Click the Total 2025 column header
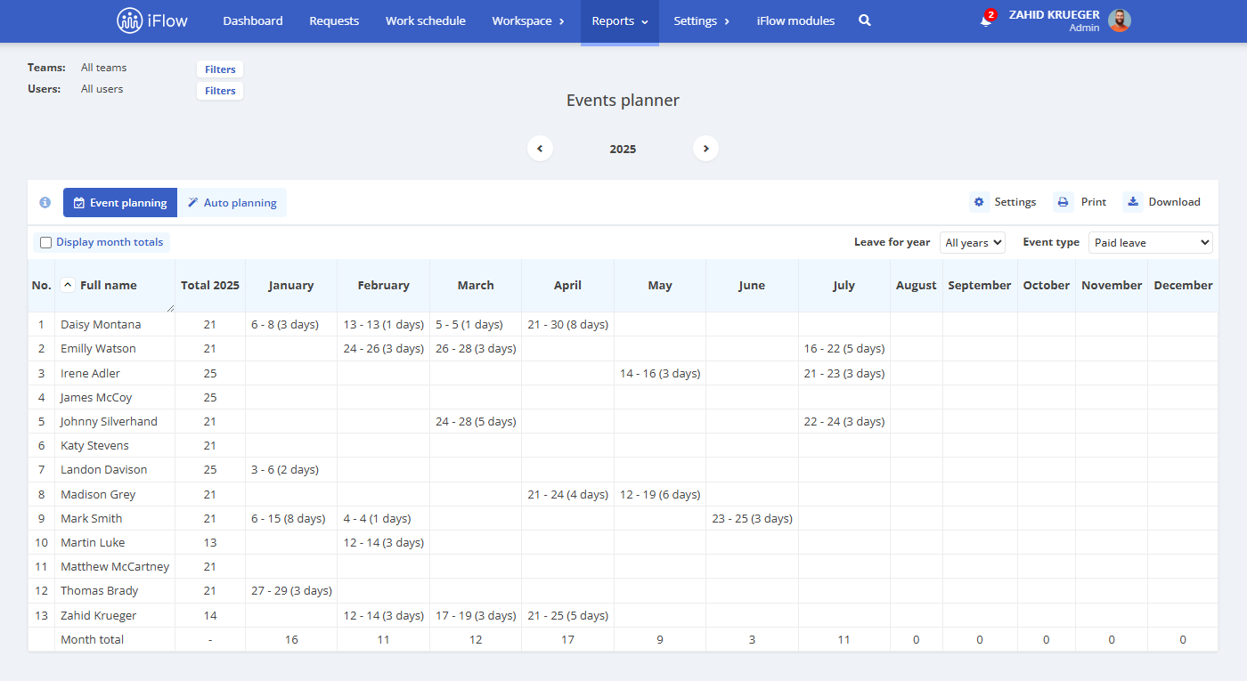This screenshot has width=1247, height=681. 210,286
